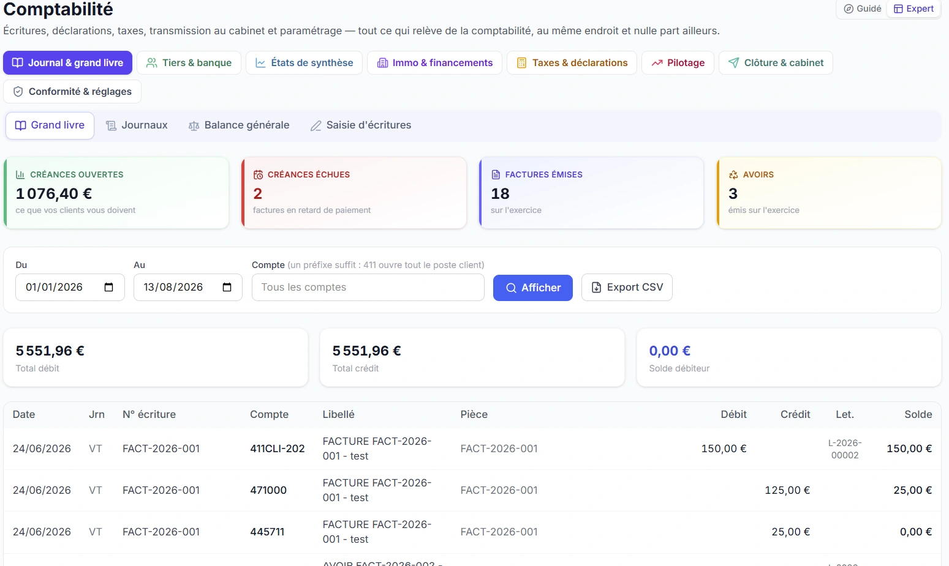Image resolution: width=949 pixels, height=566 pixels.
Task: Click the 5 551,96 € Total débit value
Action: pyautogui.click(x=50, y=351)
